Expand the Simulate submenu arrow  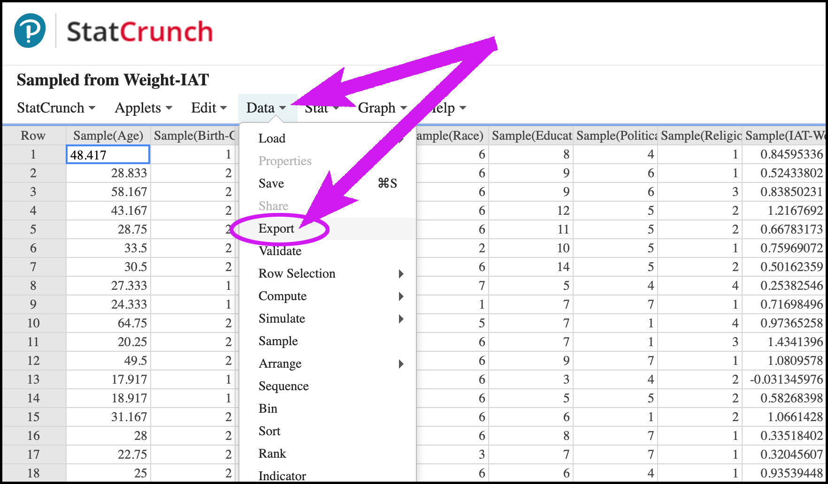(401, 319)
